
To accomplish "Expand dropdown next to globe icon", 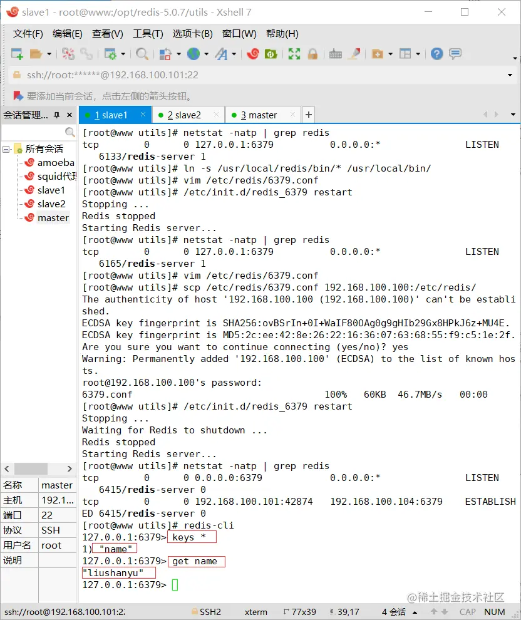I will click(207, 54).
